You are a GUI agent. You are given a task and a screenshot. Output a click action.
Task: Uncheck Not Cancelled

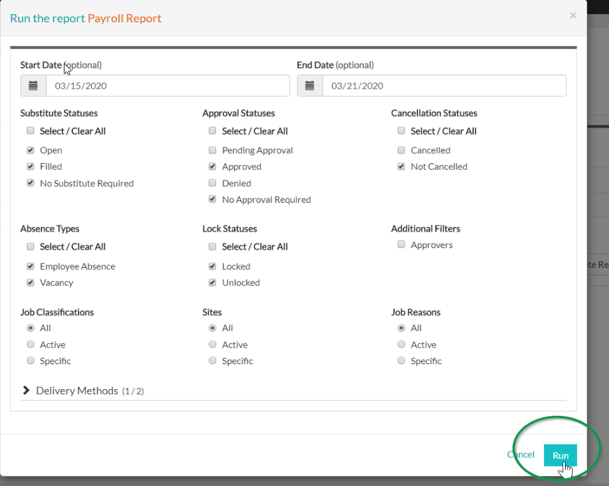point(401,166)
